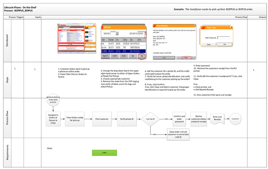
Task: Select the Cust has ID decision diamond
Action: point(150,119)
